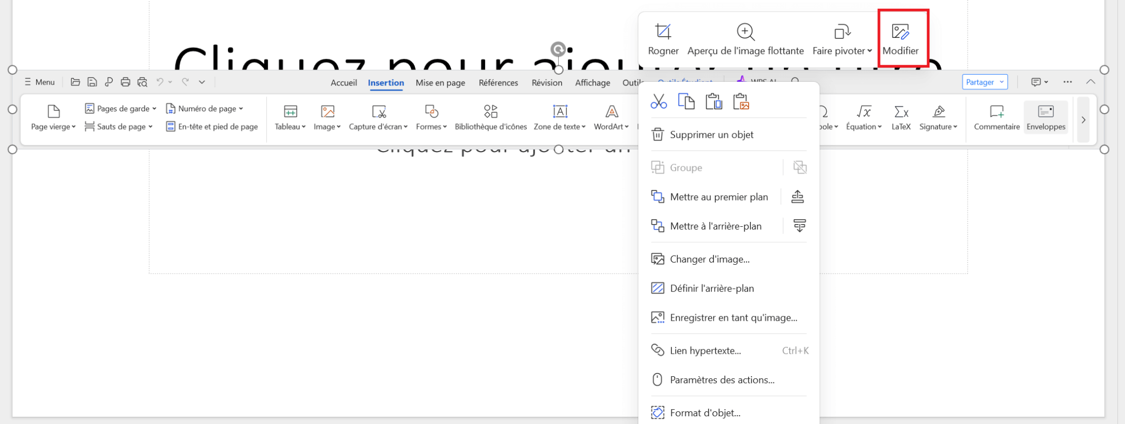The width and height of the screenshot is (1125, 424).
Task: Collapse the ribbon with the up chevron
Action: point(1090,82)
